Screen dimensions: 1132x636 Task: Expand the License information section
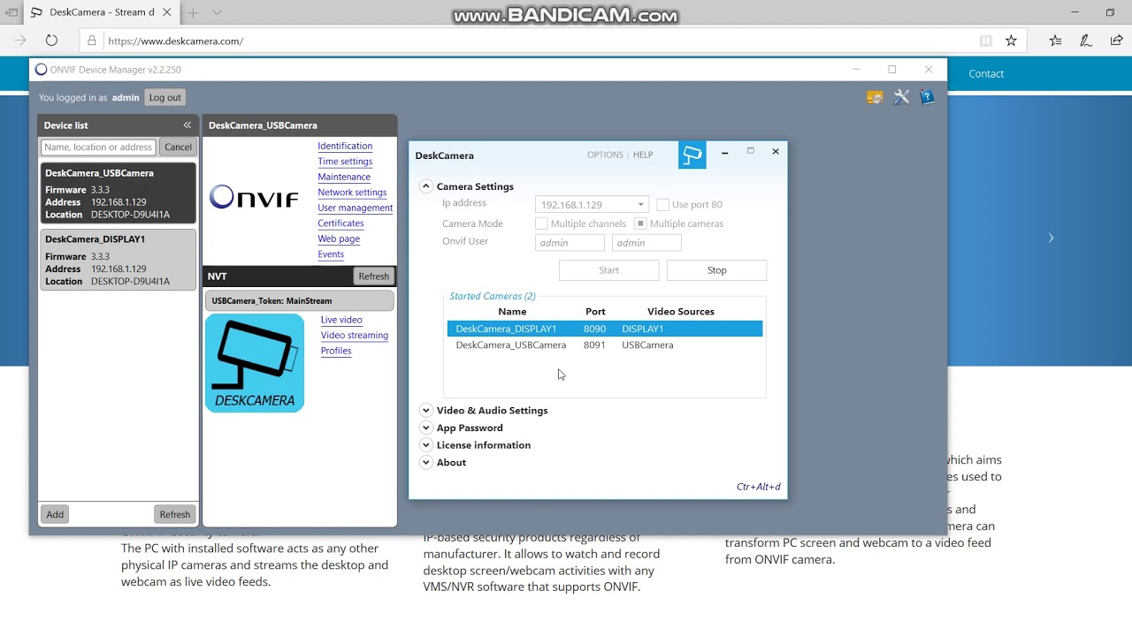tap(426, 445)
